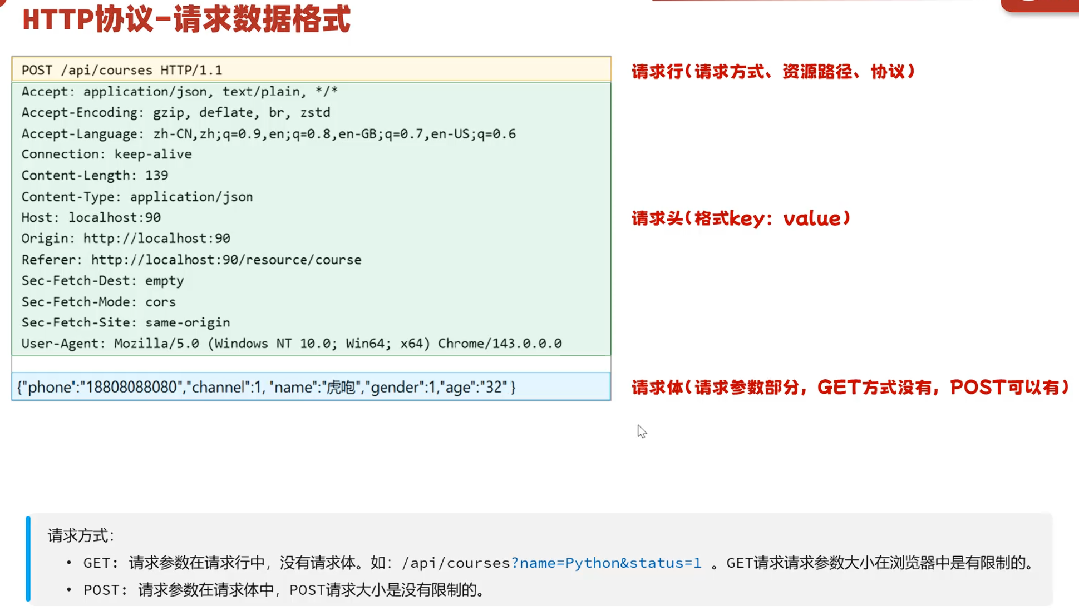
Task: Click the User-Agent: Mozilla/5.0 line
Action: [x=292, y=344]
